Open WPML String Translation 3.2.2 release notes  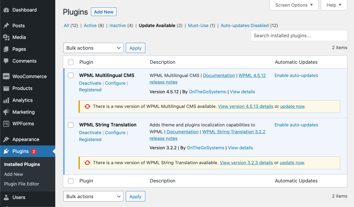(234, 132)
